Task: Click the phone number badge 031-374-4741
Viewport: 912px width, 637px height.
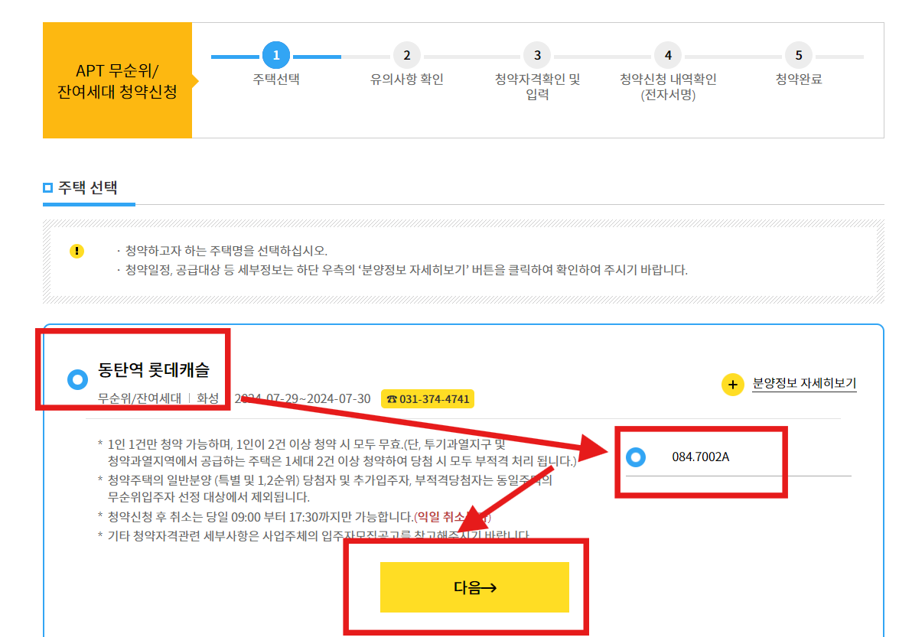Action: click(428, 399)
